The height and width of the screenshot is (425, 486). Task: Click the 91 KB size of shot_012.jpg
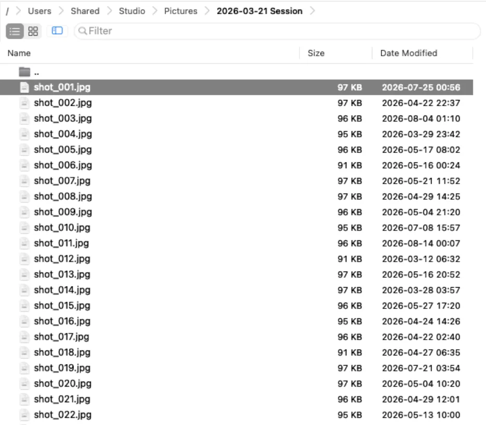click(350, 259)
